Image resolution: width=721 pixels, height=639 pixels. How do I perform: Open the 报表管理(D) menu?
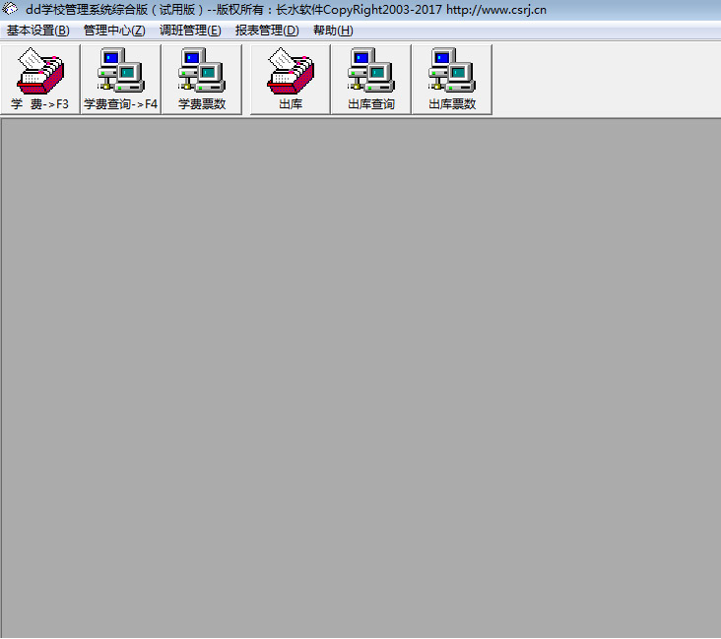pos(267,31)
